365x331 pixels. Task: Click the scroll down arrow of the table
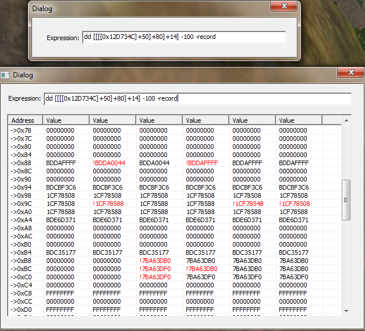[346, 311]
